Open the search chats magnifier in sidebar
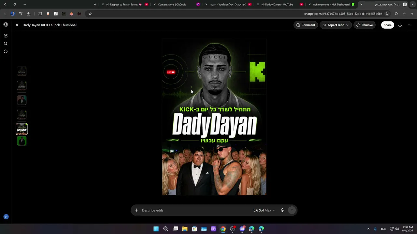The image size is (417, 234). (x=6, y=44)
